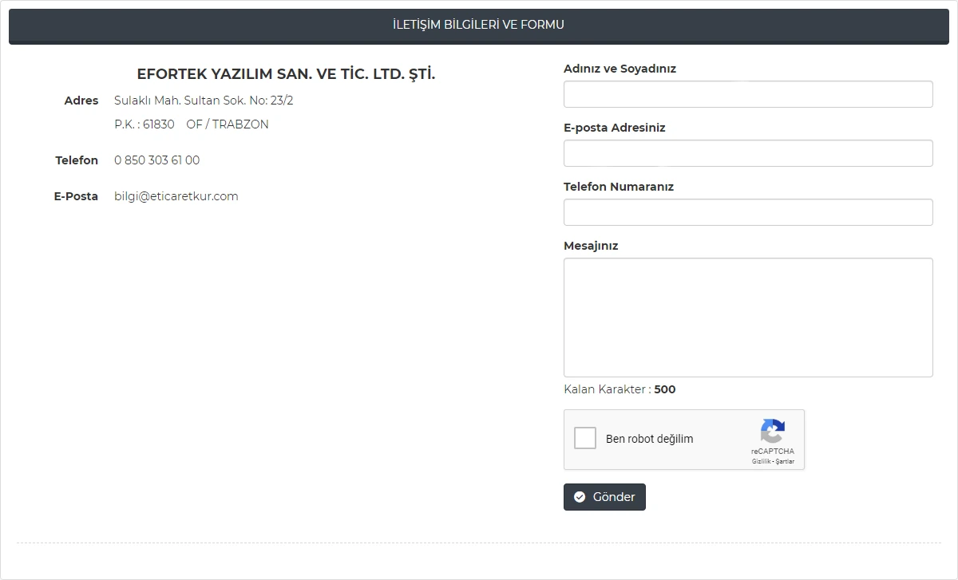Click inside the Mesajınız text area
This screenshot has height=580, width=958.
tap(748, 317)
